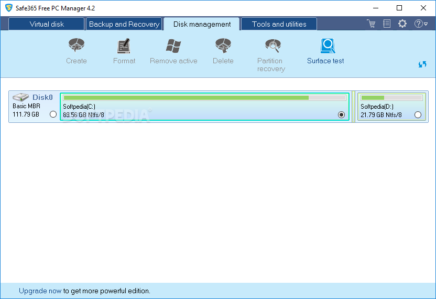436x299 pixels.
Task: Click the Partition recovery magnifier icon
Action: (x=273, y=45)
